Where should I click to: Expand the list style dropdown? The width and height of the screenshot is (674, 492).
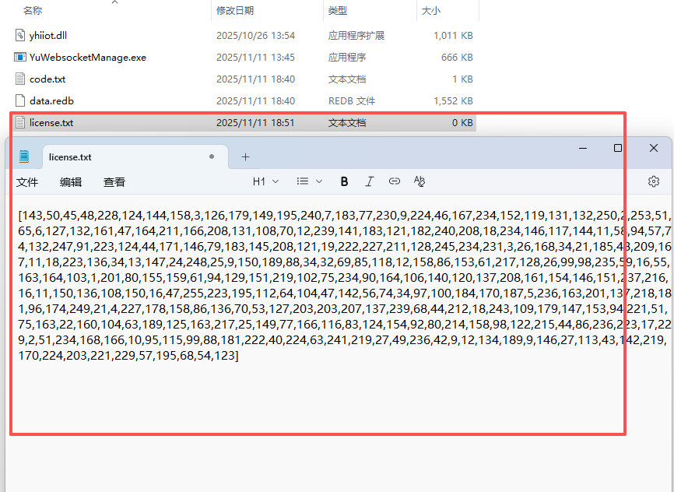pos(309,181)
